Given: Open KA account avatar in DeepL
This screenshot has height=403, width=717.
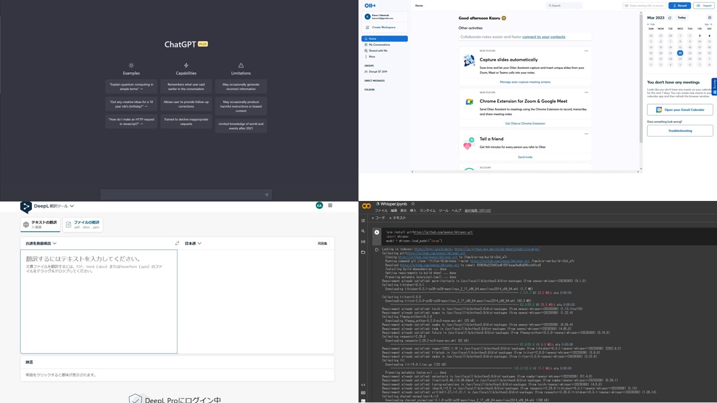Looking at the screenshot, I should pos(319,206).
